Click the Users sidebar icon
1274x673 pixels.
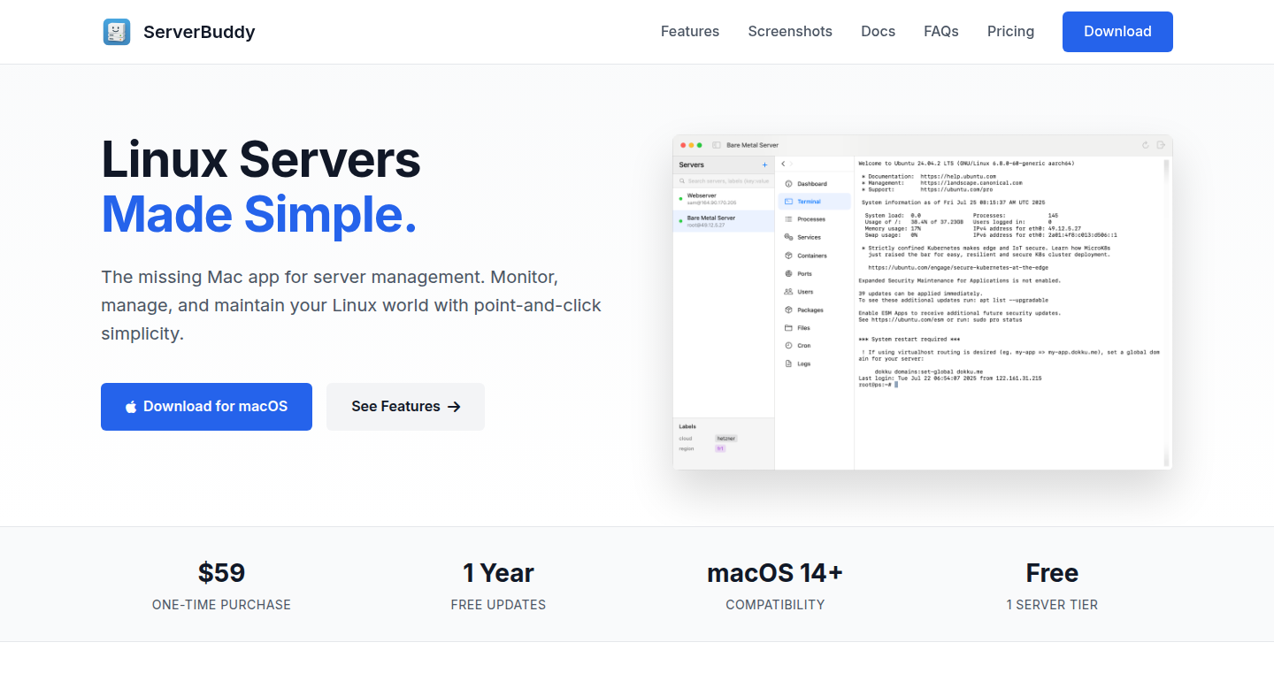[x=788, y=292]
